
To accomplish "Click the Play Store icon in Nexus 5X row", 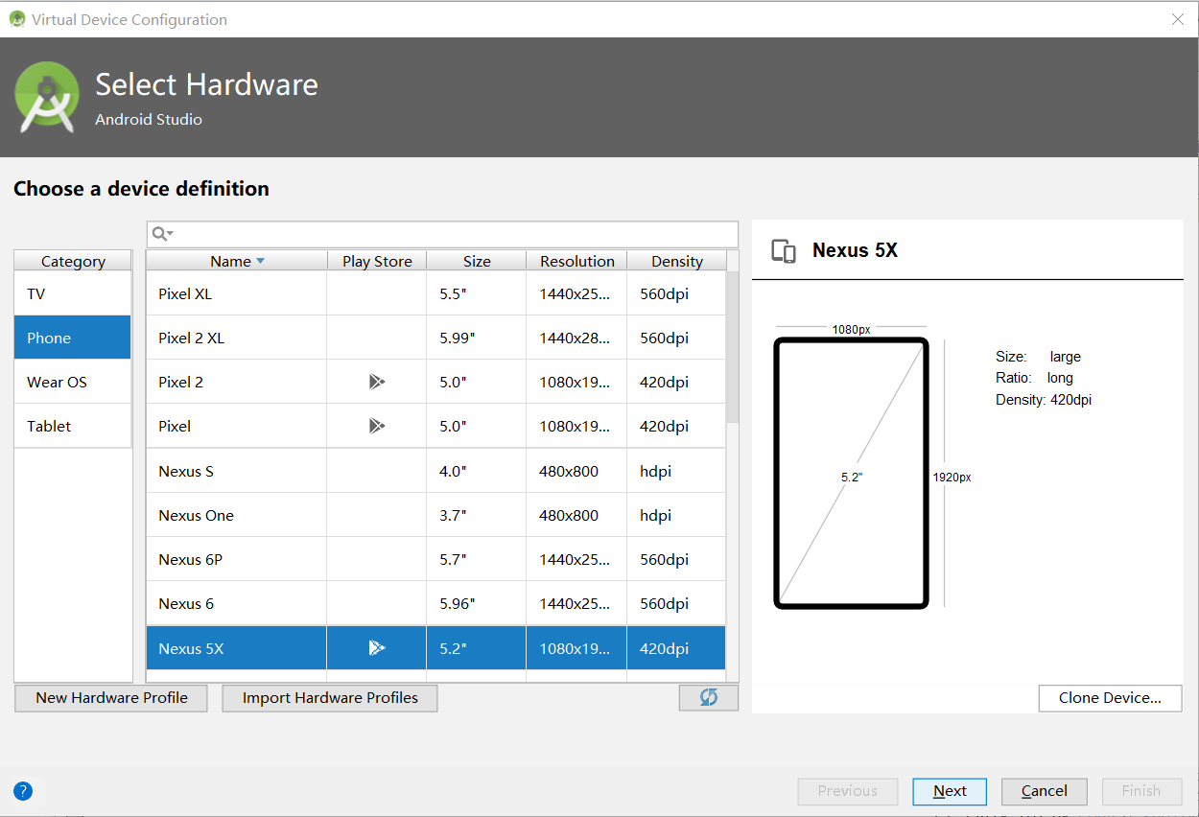I will tap(377, 648).
